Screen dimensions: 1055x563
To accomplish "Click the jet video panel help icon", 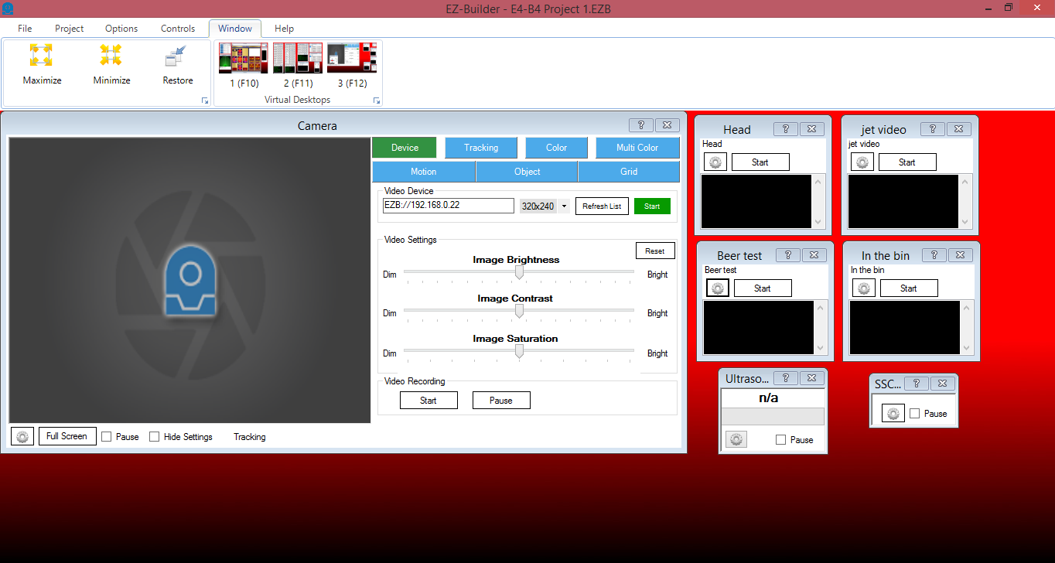I will pos(932,129).
